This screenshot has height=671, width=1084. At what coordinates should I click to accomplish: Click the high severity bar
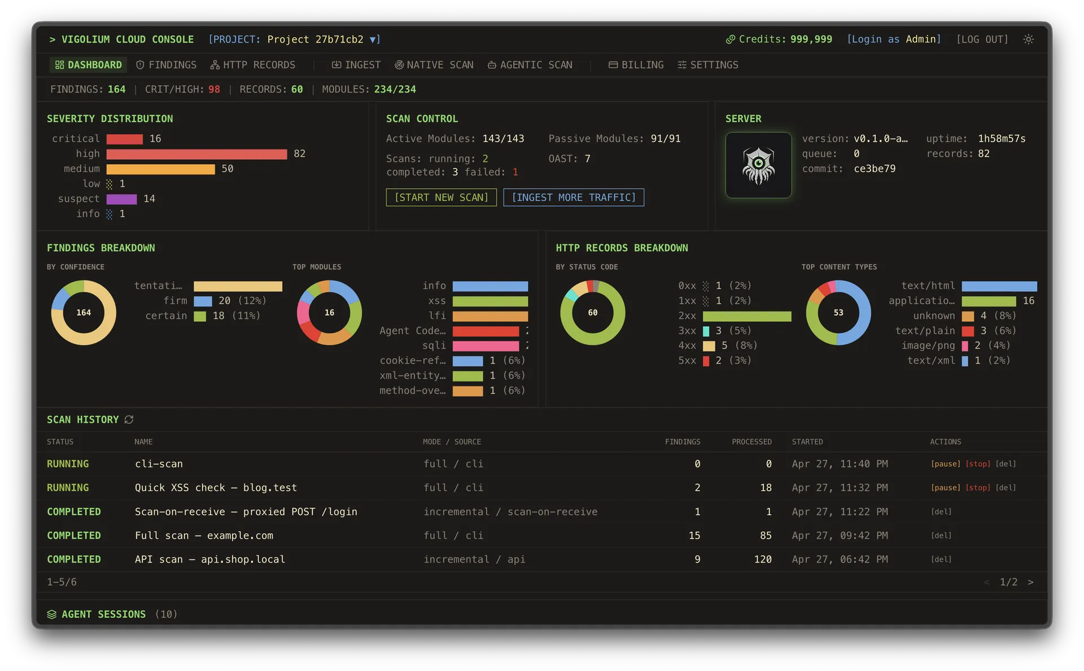coord(196,154)
